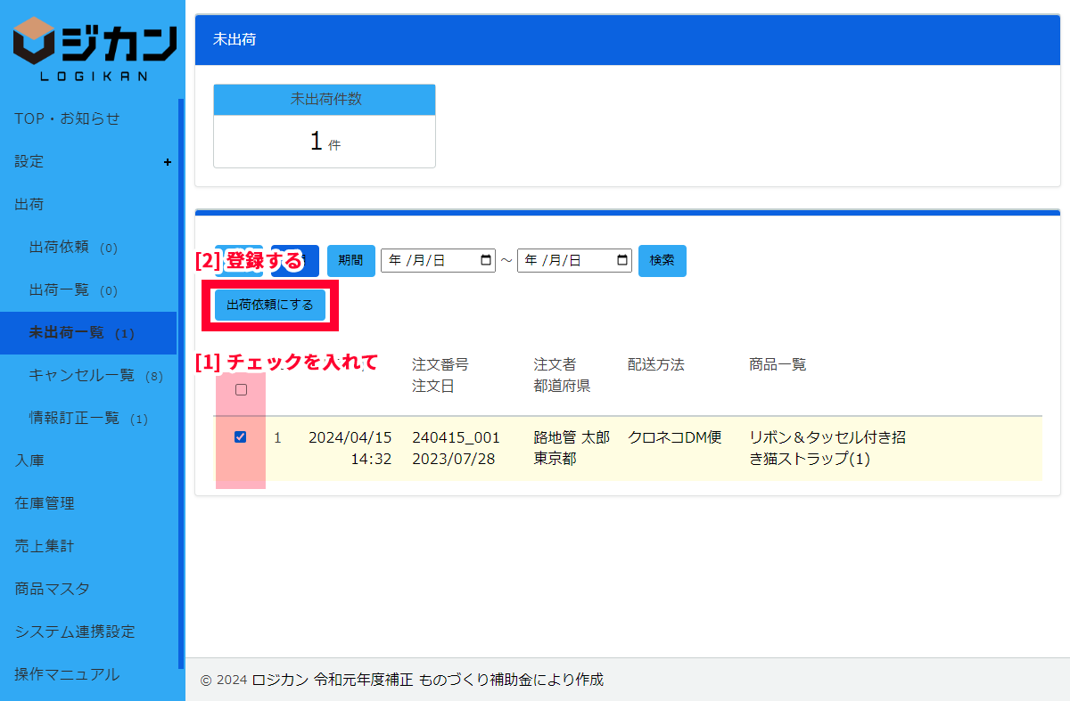
Task: Expand the 設定 menu via plus icon
Action: pyautogui.click(x=167, y=162)
